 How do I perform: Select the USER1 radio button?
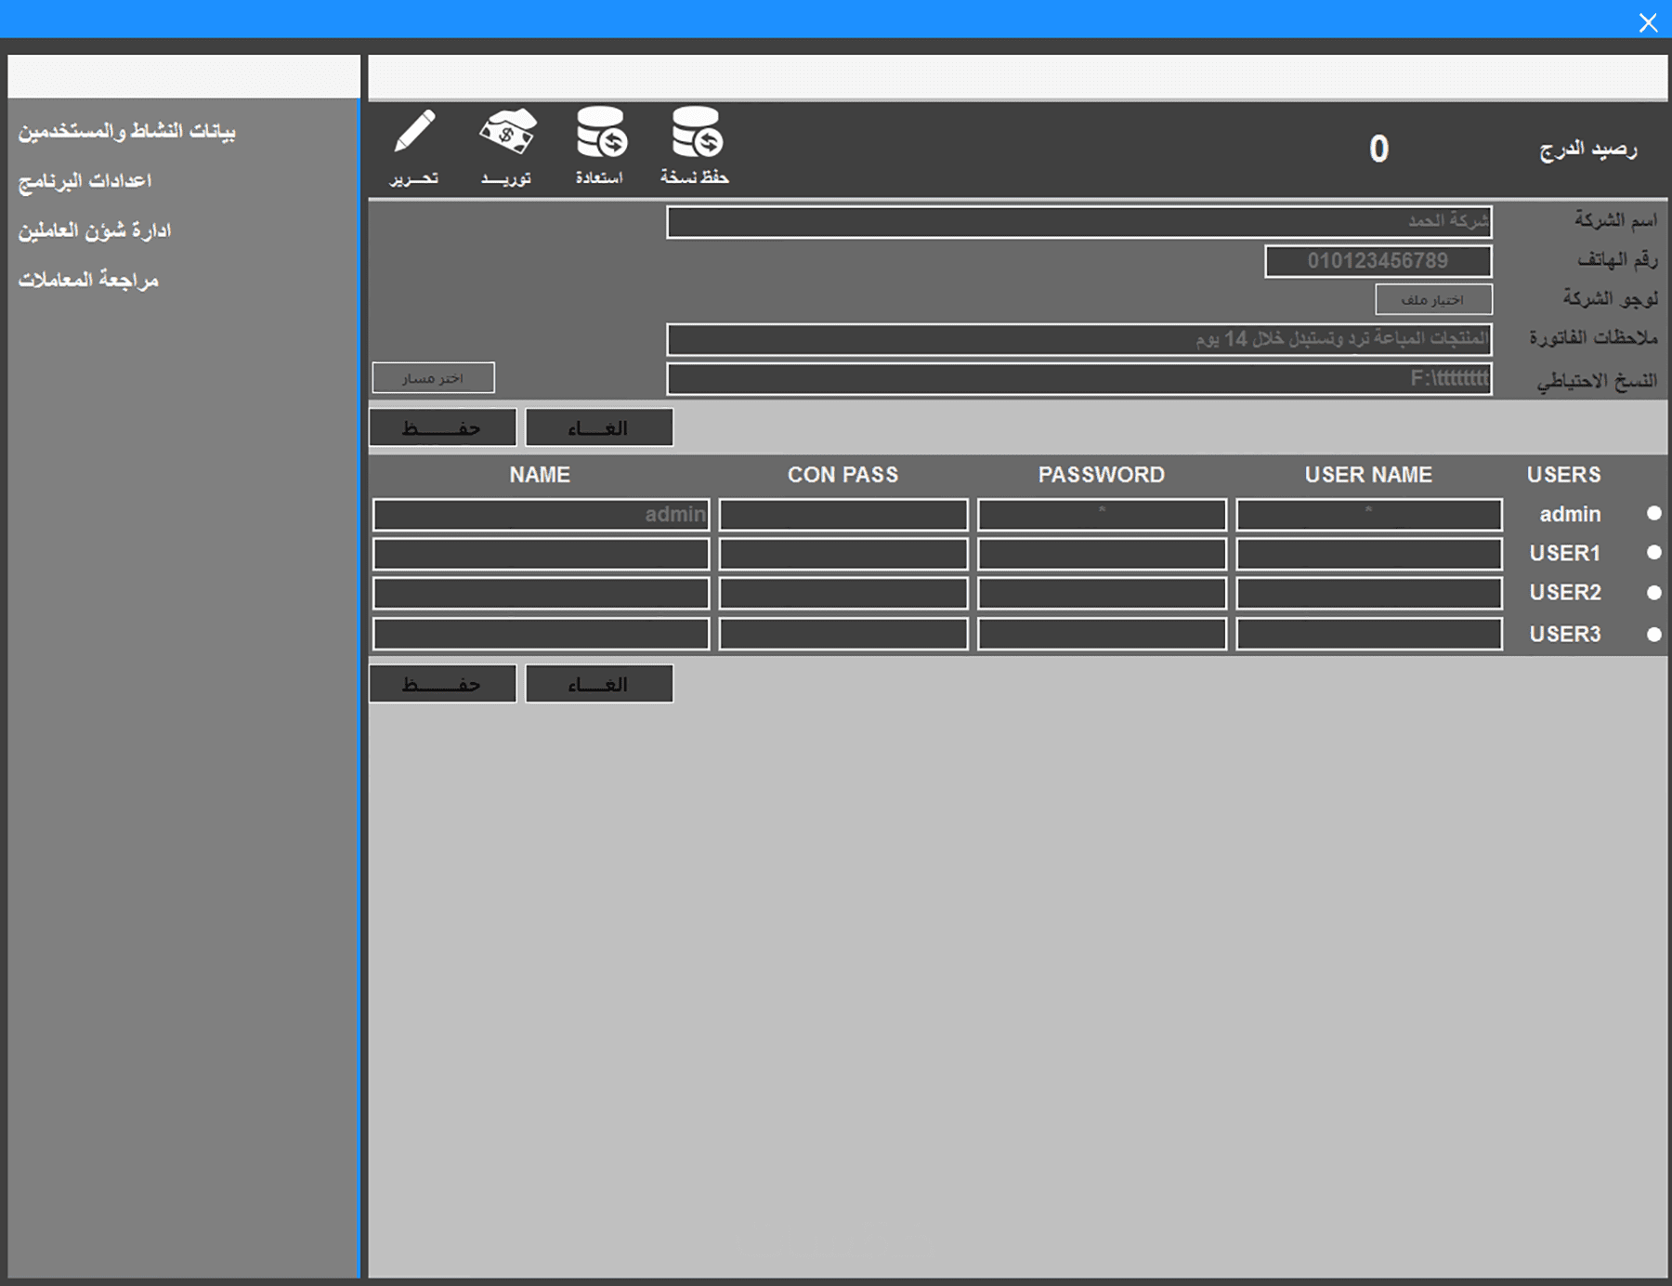pos(1653,552)
